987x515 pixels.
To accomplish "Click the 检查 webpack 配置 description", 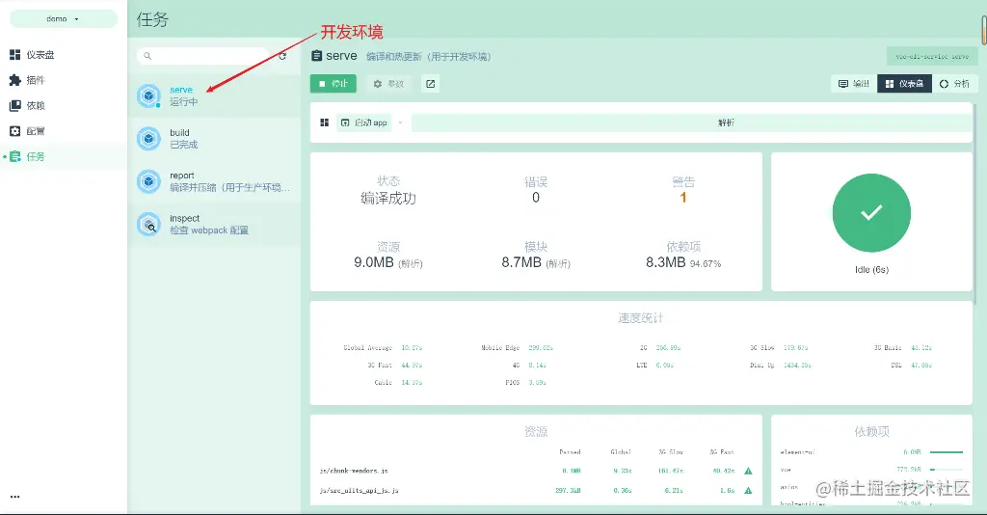I will pyautogui.click(x=209, y=230).
